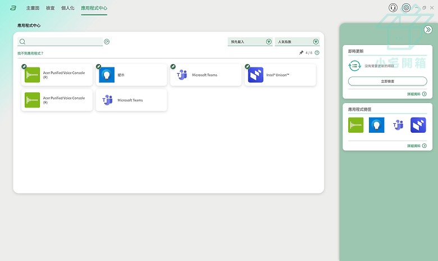Launch Intel Unison shortcut in 應用程式捷徑

(x=418, y=125)
